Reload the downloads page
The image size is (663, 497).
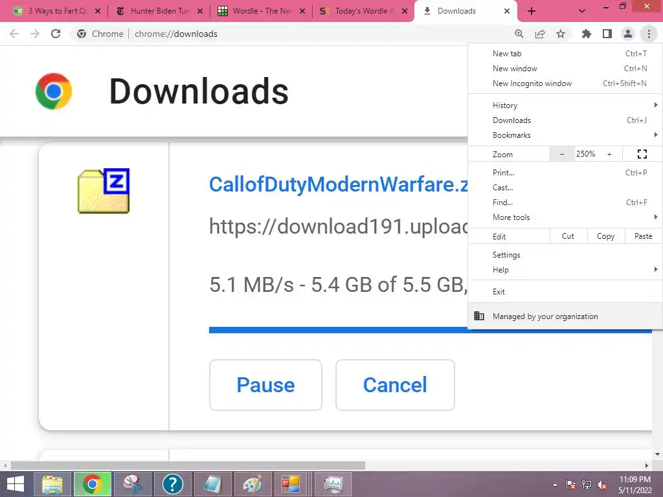point(56,34)
